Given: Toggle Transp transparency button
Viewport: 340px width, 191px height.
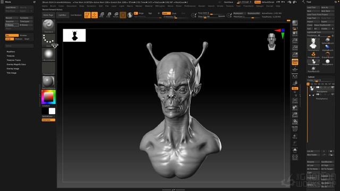Looking at the screenshot, I should [295, 136].
